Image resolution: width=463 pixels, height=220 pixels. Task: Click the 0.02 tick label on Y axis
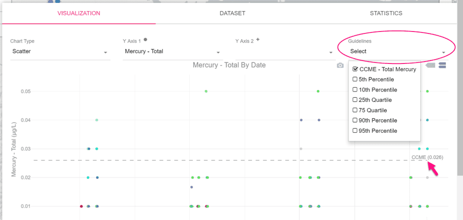[25, 177]
